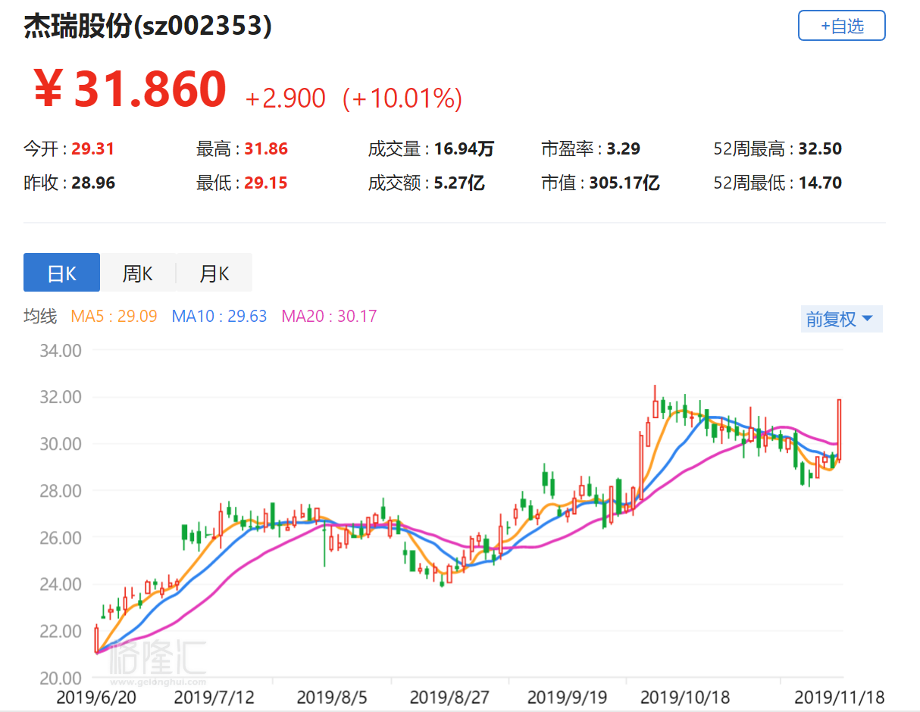Click the percentage change (+10.01%)
This screenshot has height=712, width=920.
tap(402, 98)
